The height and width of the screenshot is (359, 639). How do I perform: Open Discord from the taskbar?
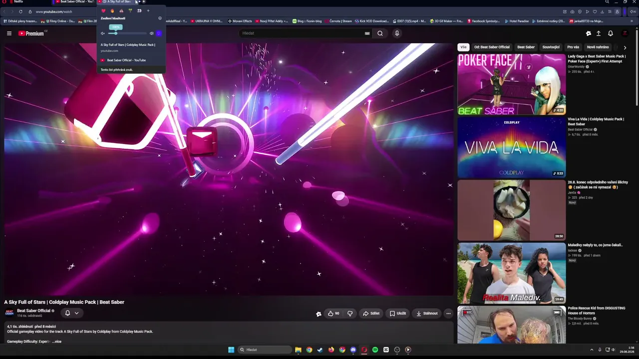353,350
